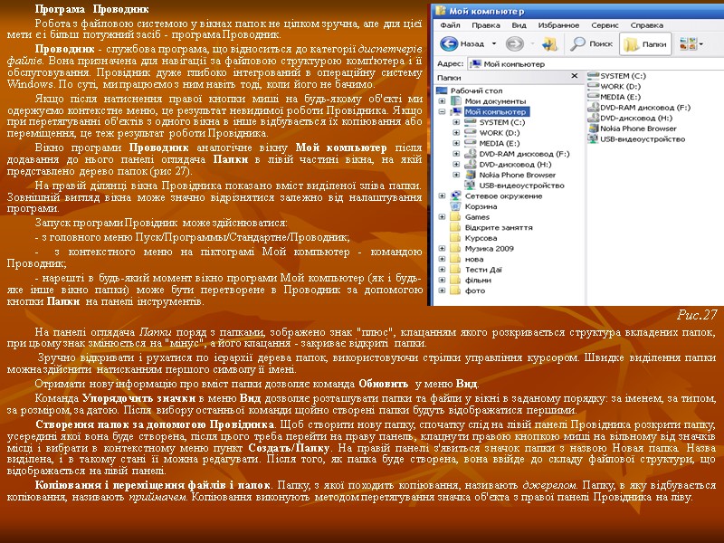Click Nokia Phone Browser icon in right pane
Screen dimensions: 724x543
pyautogui.click(x=594, y=129)
